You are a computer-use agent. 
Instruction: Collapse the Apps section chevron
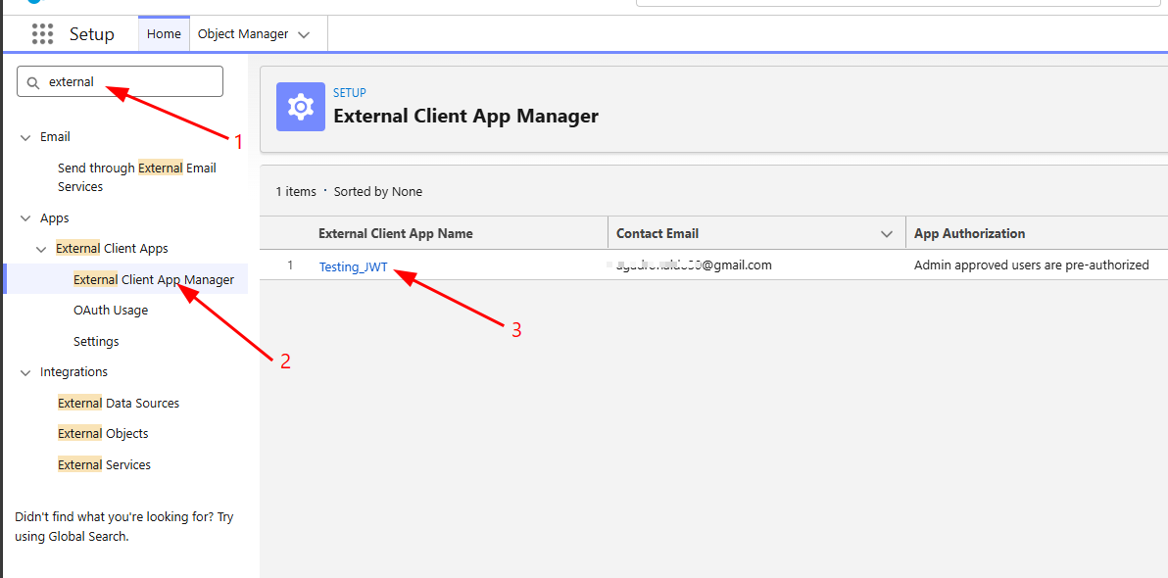point(25,218)
